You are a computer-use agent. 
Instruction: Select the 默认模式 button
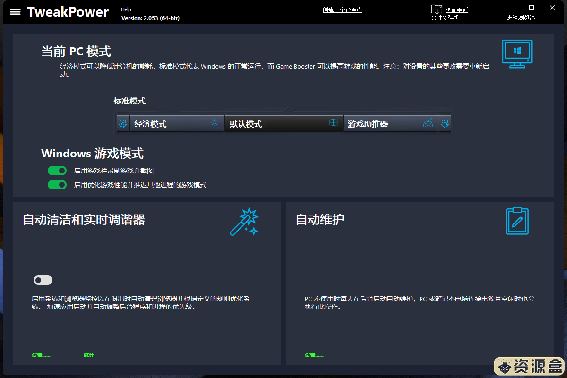tap(284, 124)
